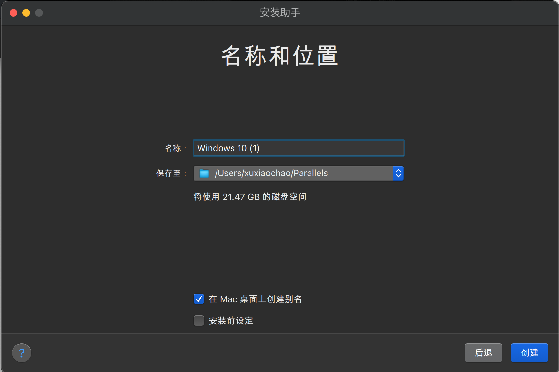Click the help question mark button

22,353
